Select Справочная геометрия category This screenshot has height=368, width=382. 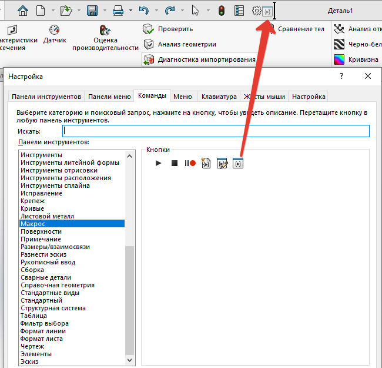72,285
